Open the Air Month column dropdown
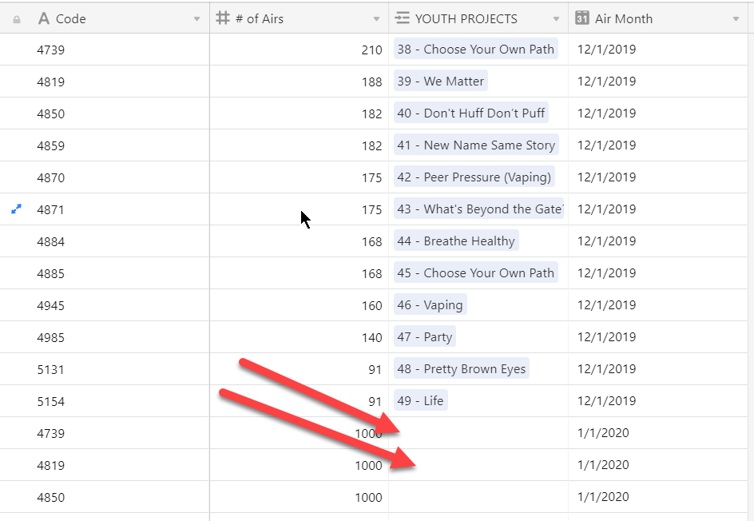 (736, 19)
